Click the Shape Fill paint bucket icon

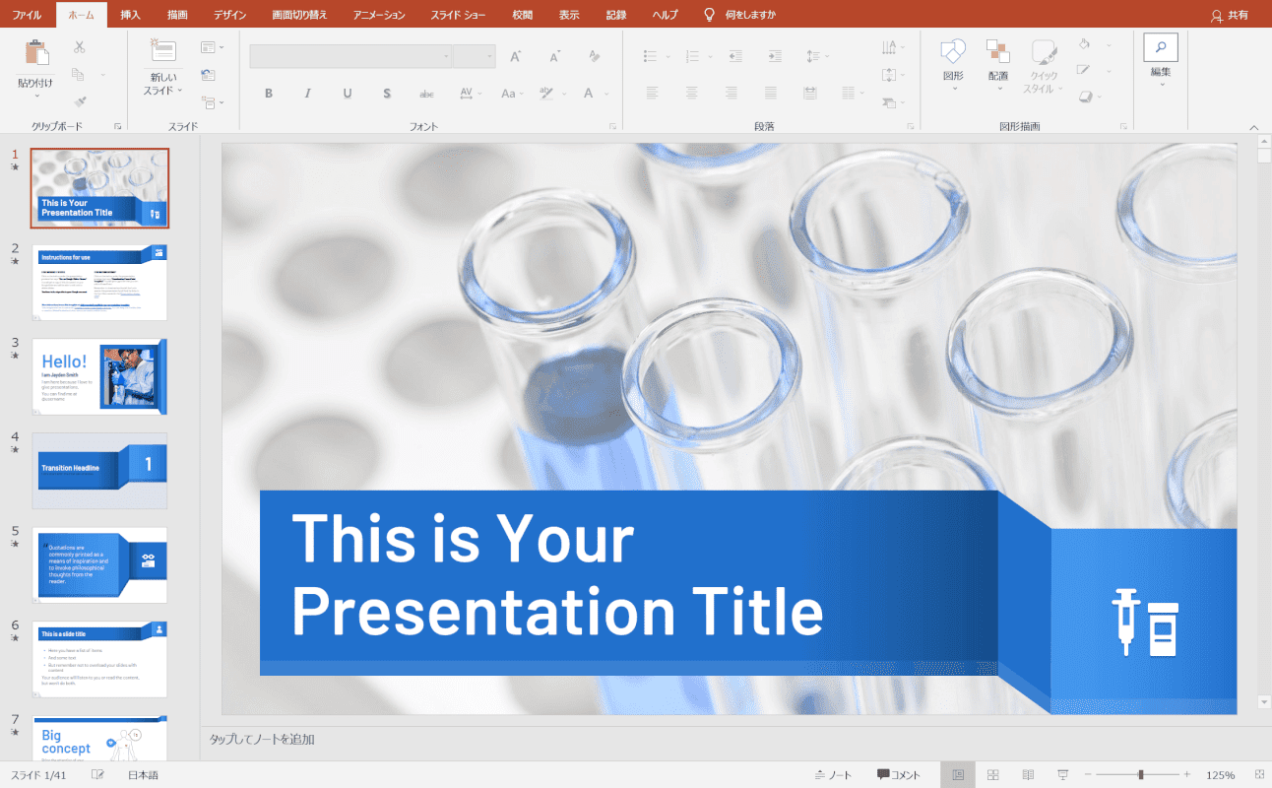tap(1085, 44)
